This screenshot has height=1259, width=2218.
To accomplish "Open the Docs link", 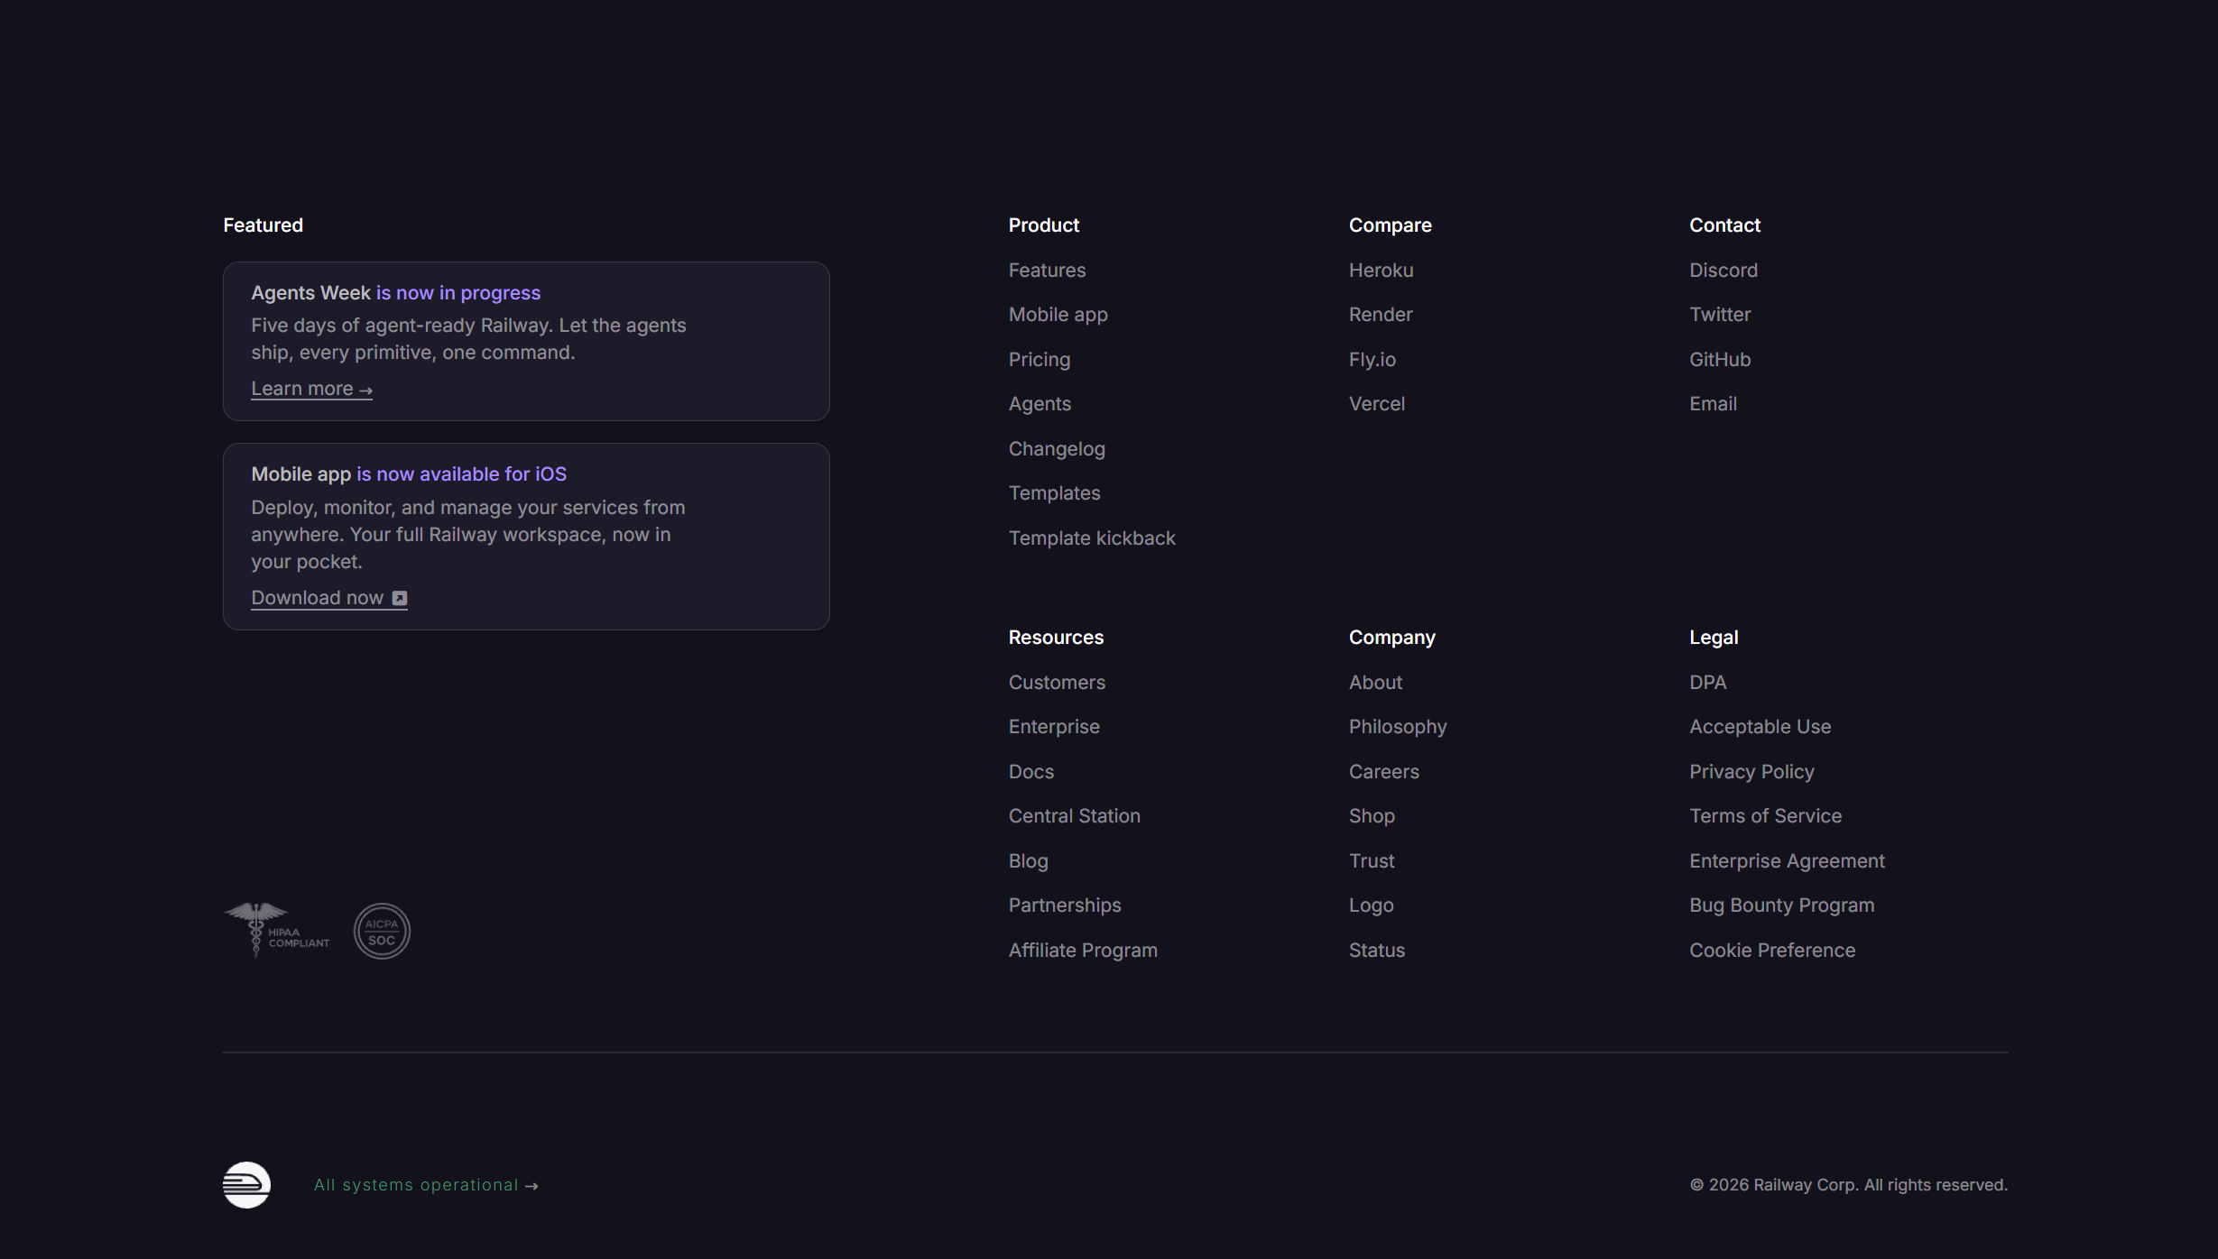I will click(1030, 772).
